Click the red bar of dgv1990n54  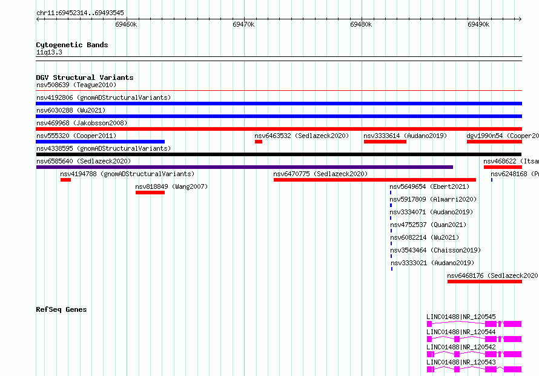pyautogui.click(x=494, y=142)
